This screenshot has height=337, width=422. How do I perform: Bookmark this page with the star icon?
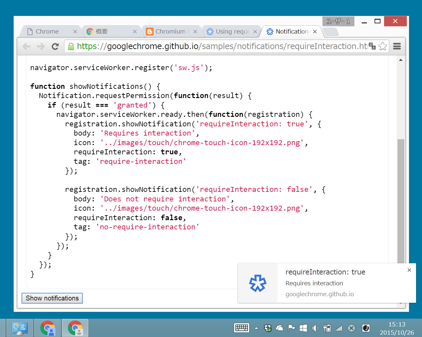[383, 46]
